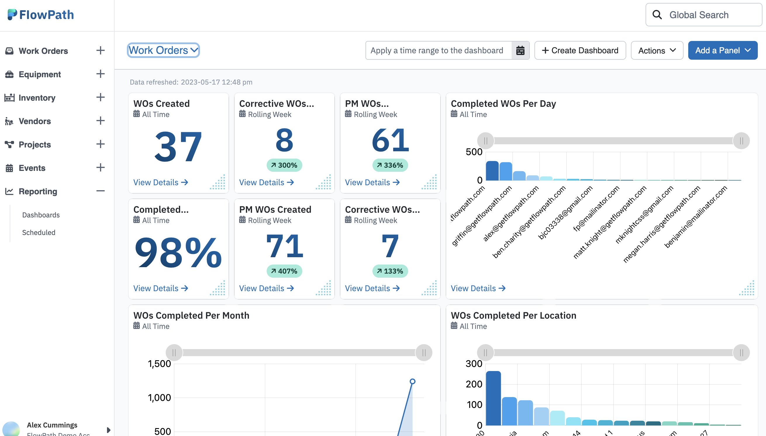This screenshot has height=436, width=766.
Task: Open the Scheduled reports page
Action: pyautogui.click(x=39, y=232)
